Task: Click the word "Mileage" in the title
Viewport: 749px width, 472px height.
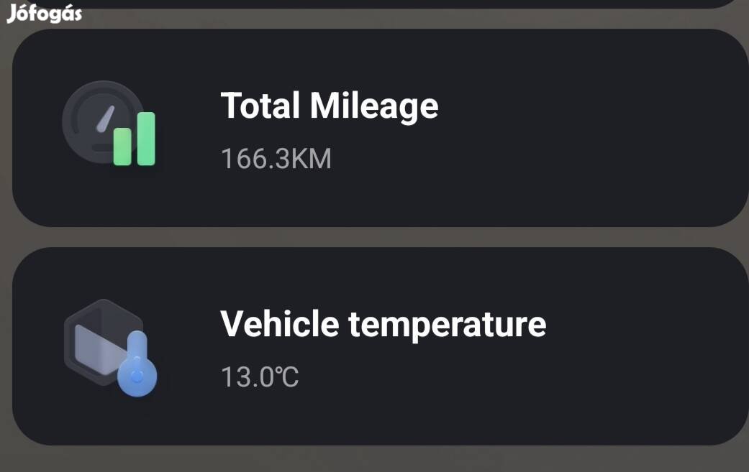Action: tap(373, 106)
